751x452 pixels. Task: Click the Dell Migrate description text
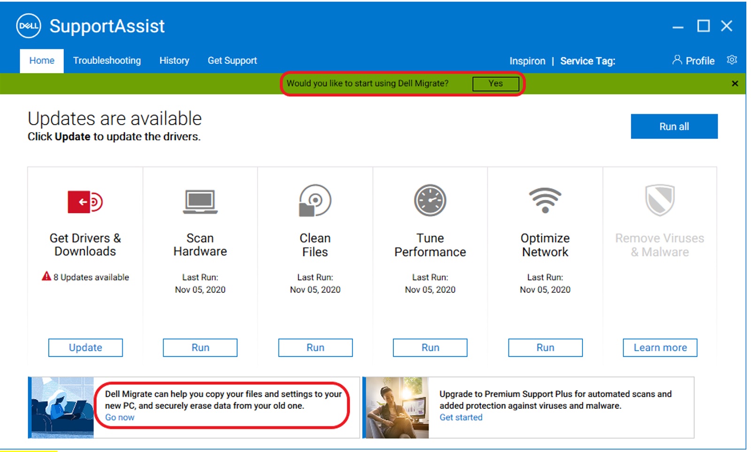pyautogui.click(x=223, y=400)
